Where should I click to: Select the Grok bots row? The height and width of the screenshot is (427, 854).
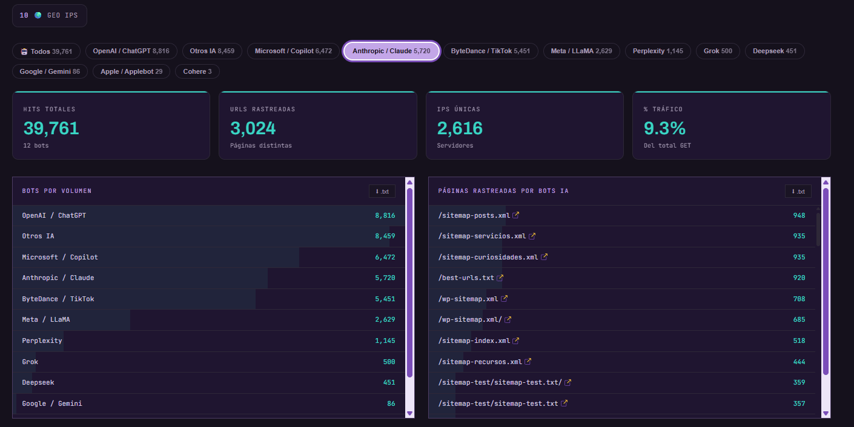(209, 362)
